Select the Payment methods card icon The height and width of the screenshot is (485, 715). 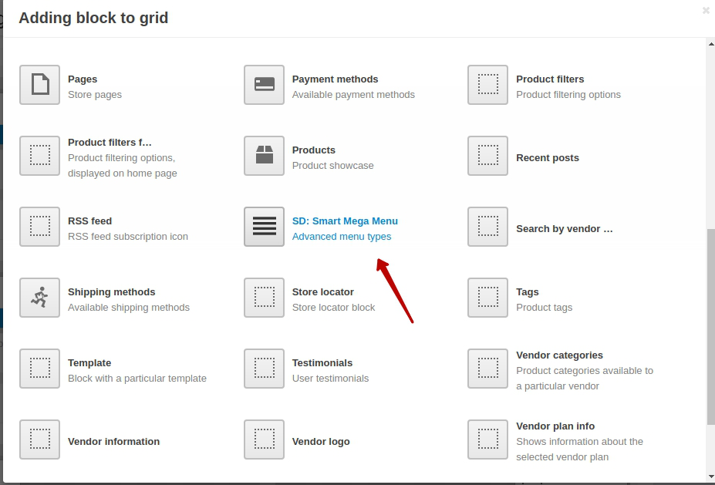[x=264, y=85]
